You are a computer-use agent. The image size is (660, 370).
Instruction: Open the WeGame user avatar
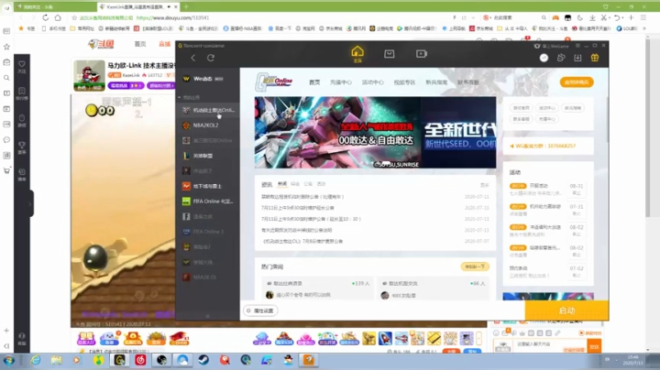544,58
